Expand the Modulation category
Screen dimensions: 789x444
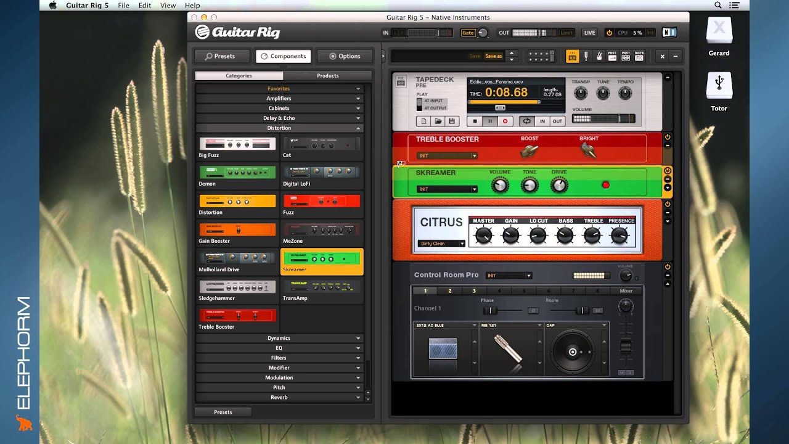(279, 378)
